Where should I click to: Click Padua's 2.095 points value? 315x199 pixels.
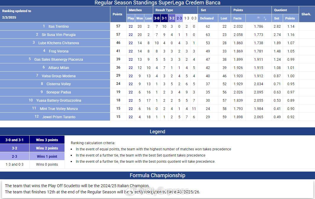pyautogui.click(x=258, y=92)
